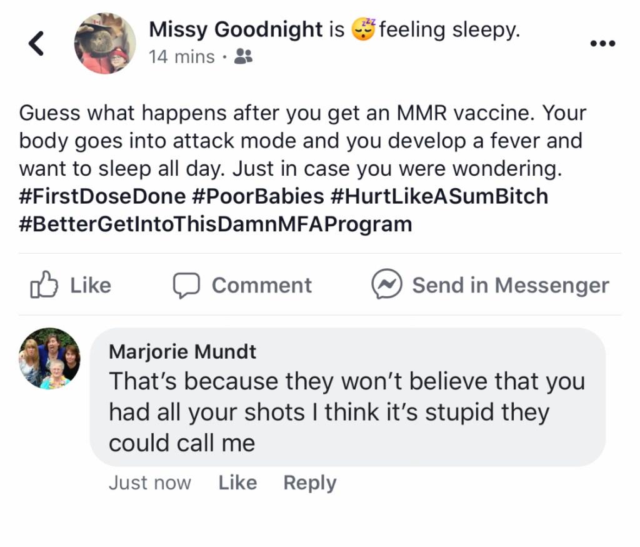Open Missy Goodnight's profile picture
Image resolution: width=640 pixels, height=547 pixels.
click(x=104, y=43)
